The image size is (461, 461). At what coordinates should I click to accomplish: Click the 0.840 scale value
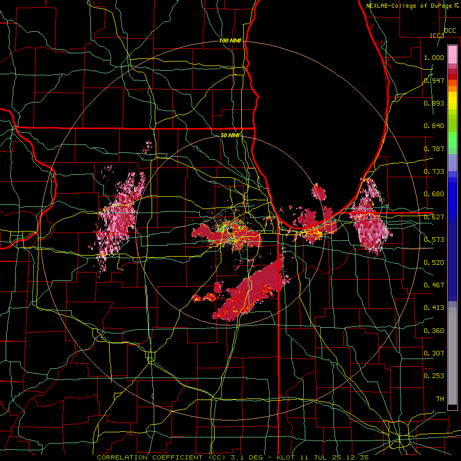click(x=434, y=126)
